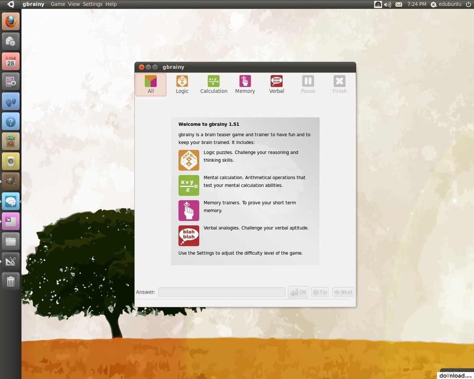The image size is (474, 379).
Task: Click the large red blah blah icon in welcome panel
Action: click(189, 236)
